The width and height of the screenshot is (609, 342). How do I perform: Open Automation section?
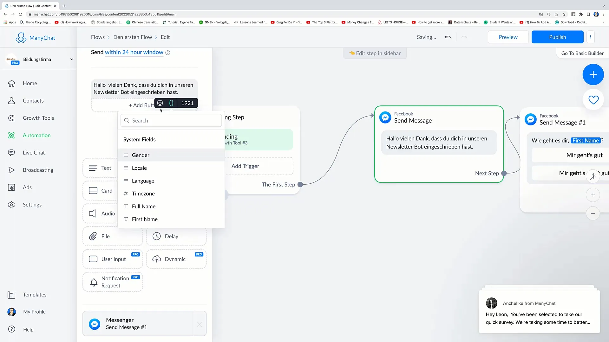coord(37,135)
